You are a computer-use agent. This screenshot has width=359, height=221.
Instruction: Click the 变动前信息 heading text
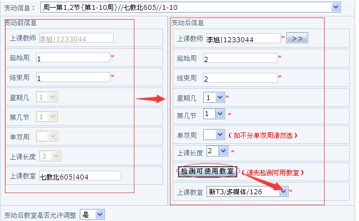(x=21, y=22)
